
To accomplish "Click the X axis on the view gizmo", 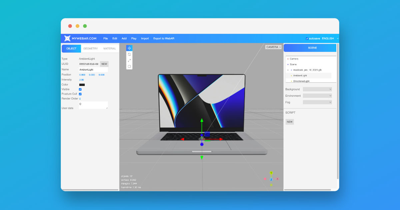I will point(277,179).
